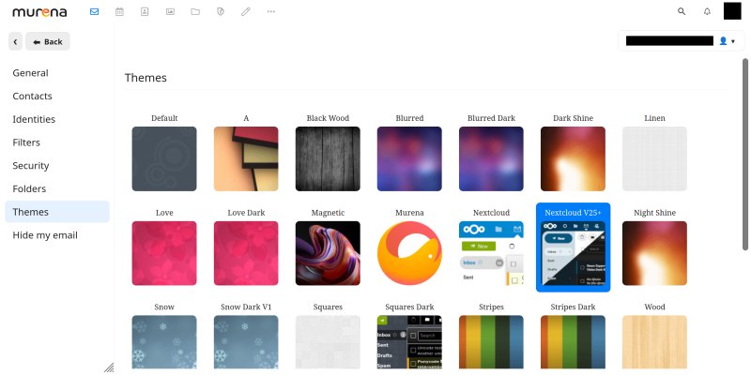Select the Snow Dark V1 theme

click(x=246, y=342)
